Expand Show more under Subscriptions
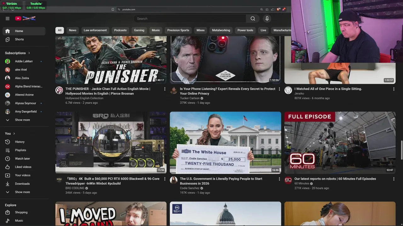 click(x=25, y=120)
